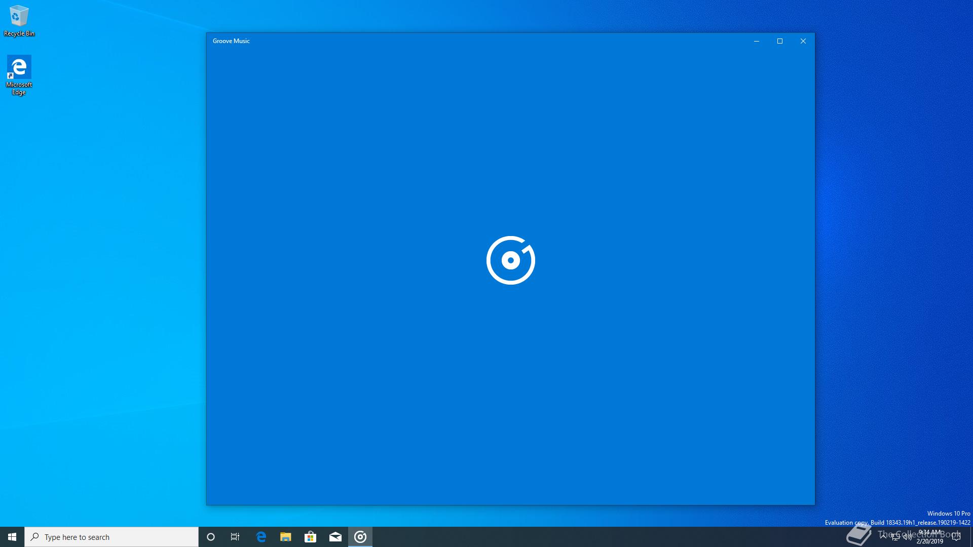973x547 pixels.
Task: Open the Start menu
Action: coord(12,537)
